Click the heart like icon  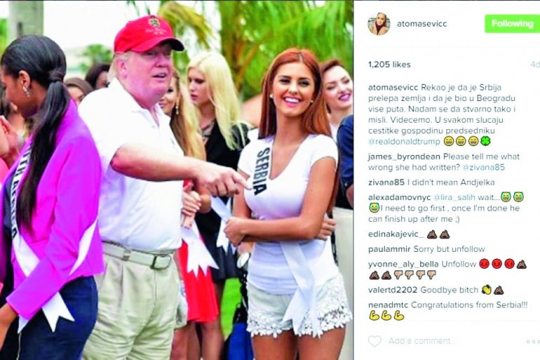(374, 341)
